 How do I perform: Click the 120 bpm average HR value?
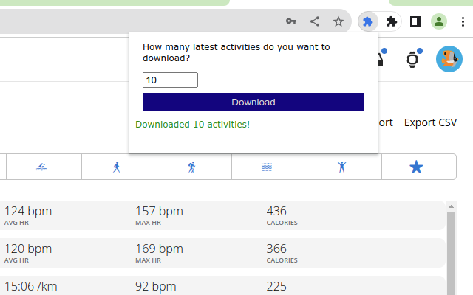[28, 249]
